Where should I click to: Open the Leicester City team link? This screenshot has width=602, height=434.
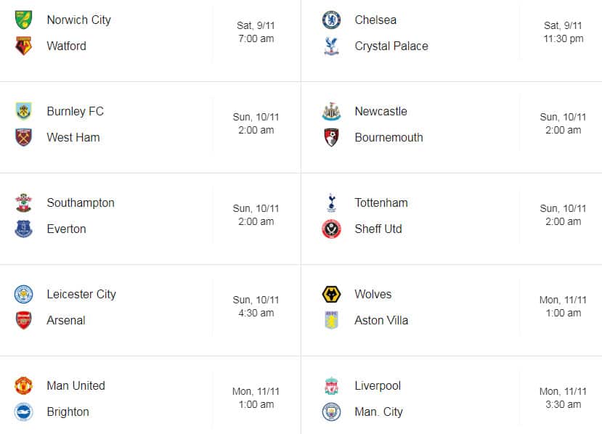click(81, 294)
